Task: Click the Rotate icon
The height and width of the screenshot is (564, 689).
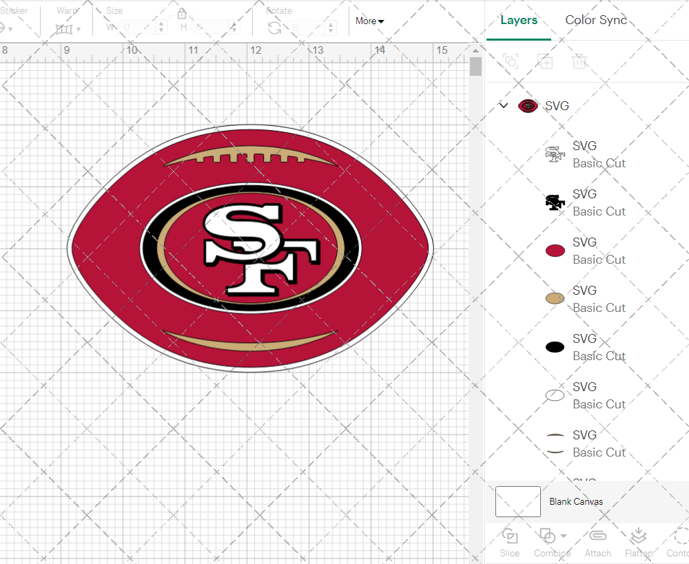Action: click(275, 28)
